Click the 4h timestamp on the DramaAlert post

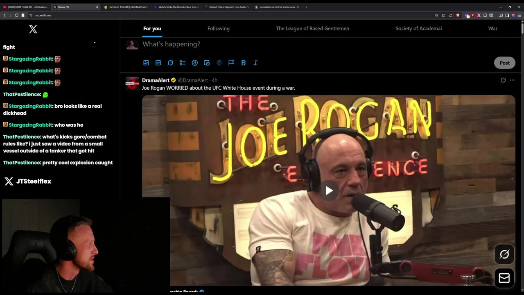[x=215, y=80]
